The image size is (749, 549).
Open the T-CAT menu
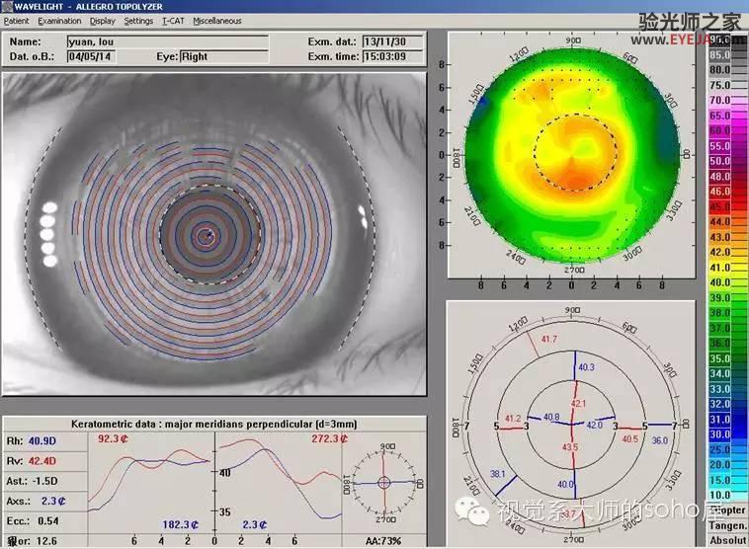tap(173, 21)
